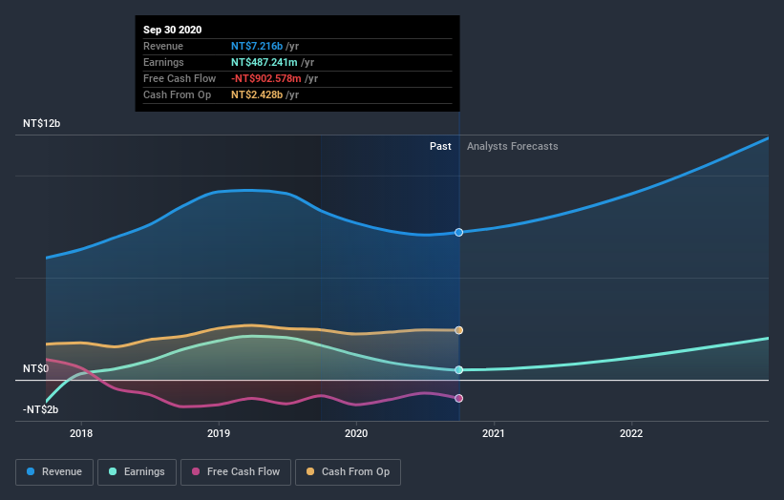Image resolution: width=784 pixels, height=500 pixels.
Task: Click the NT$0 y-axis label
Action: (x=35, y=368)
